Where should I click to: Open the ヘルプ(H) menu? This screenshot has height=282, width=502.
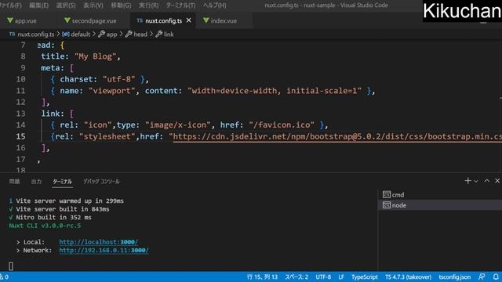pos(214,5)
